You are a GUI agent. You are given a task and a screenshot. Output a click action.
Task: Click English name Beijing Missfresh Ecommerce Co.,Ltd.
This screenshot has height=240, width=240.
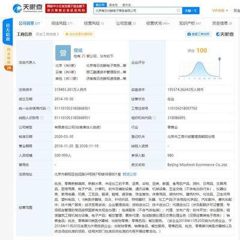197,165
